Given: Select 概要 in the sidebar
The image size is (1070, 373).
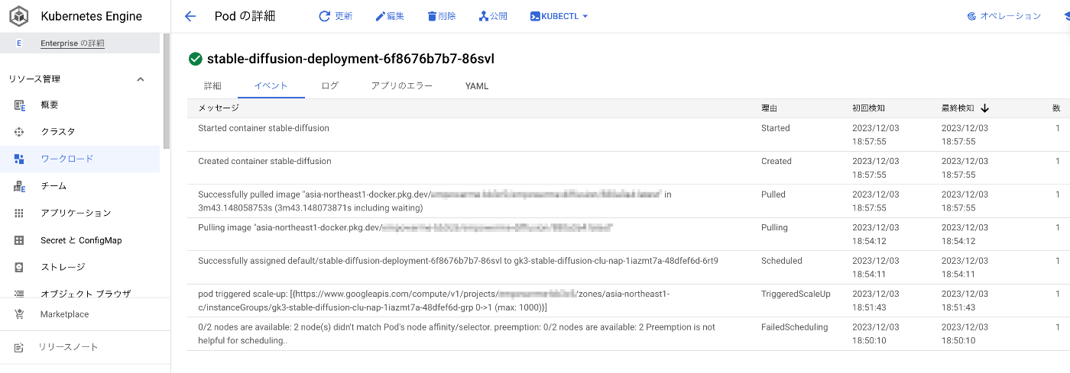Looking at the screenshot, I should click(50, 105).
